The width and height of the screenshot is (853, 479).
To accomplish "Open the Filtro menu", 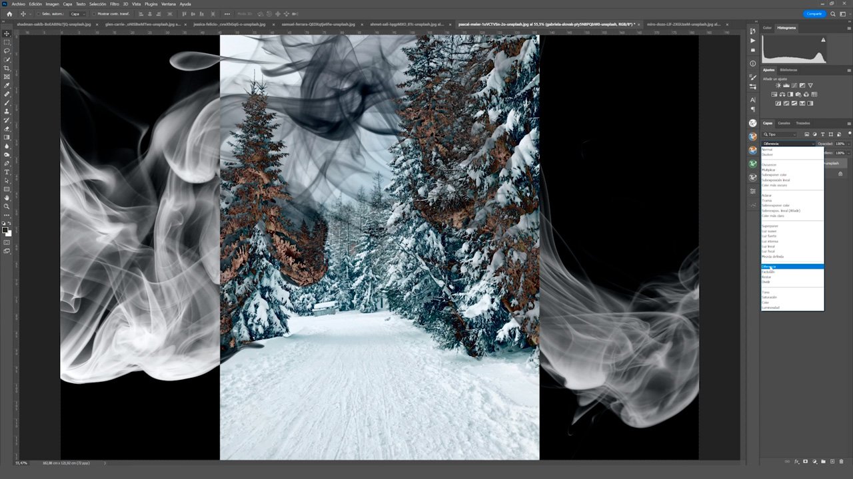I will coord(115,3).
